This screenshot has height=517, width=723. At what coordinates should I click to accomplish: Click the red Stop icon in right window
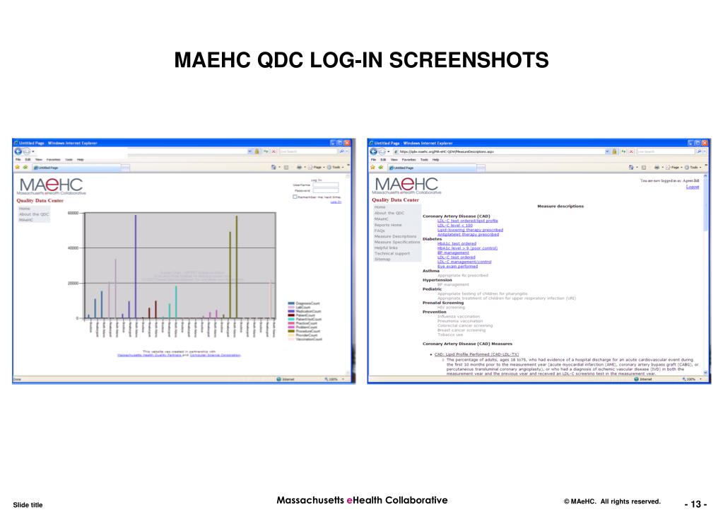[631, 151]
